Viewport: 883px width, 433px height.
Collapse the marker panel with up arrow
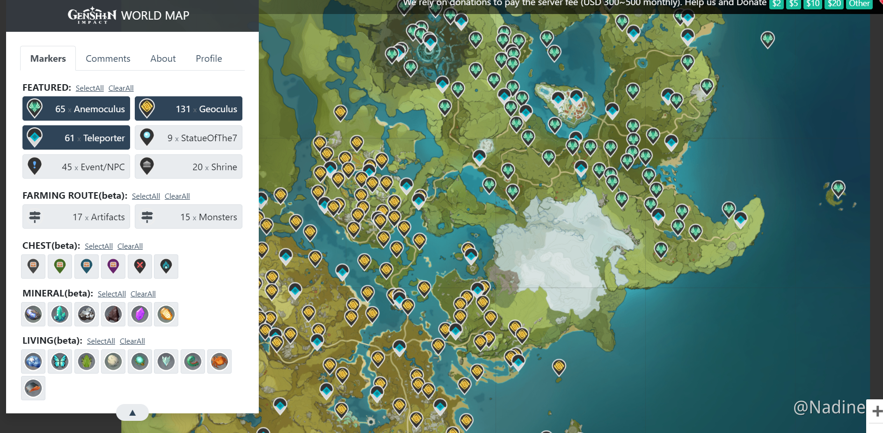[132, 412]
